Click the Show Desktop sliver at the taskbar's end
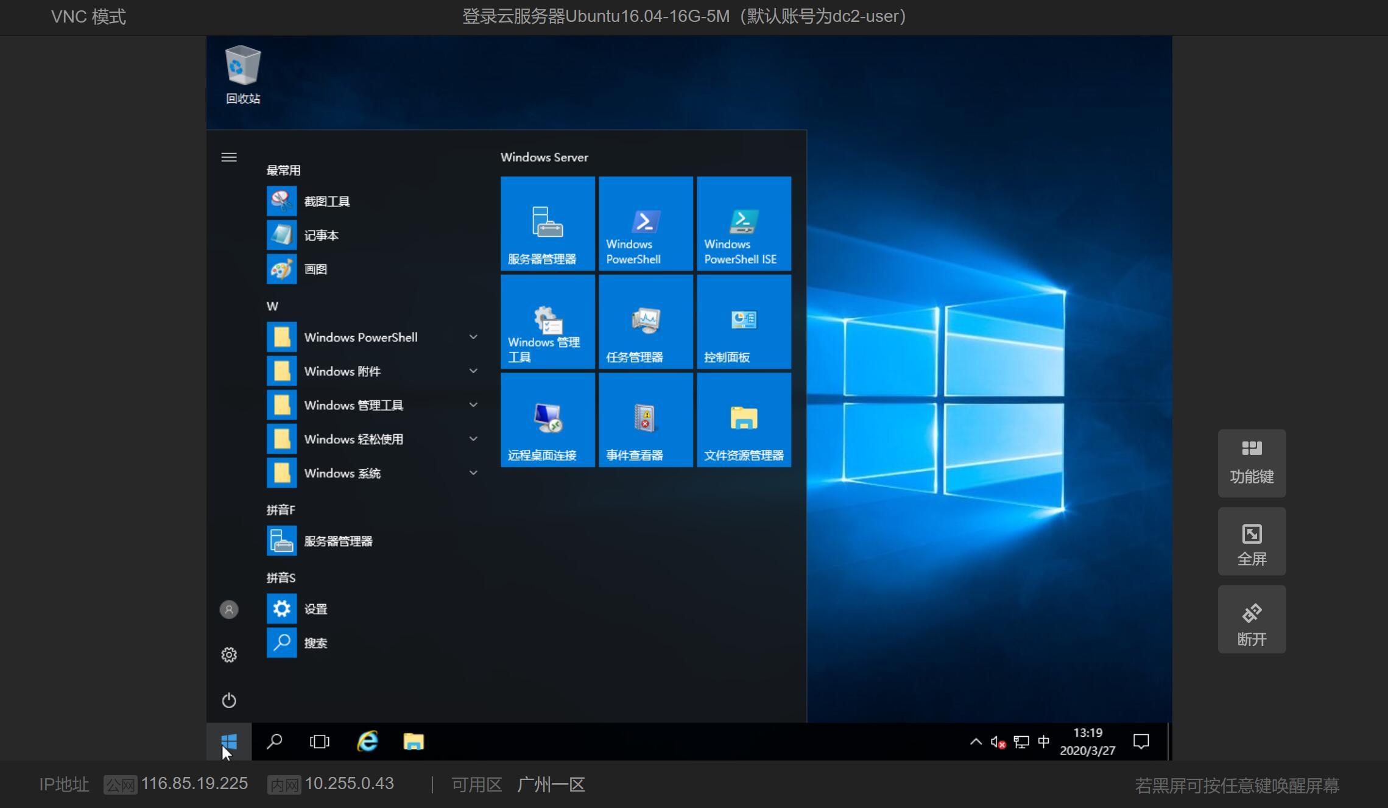The width and height of the screenshot is (1388, 808). click(1169, 742)
